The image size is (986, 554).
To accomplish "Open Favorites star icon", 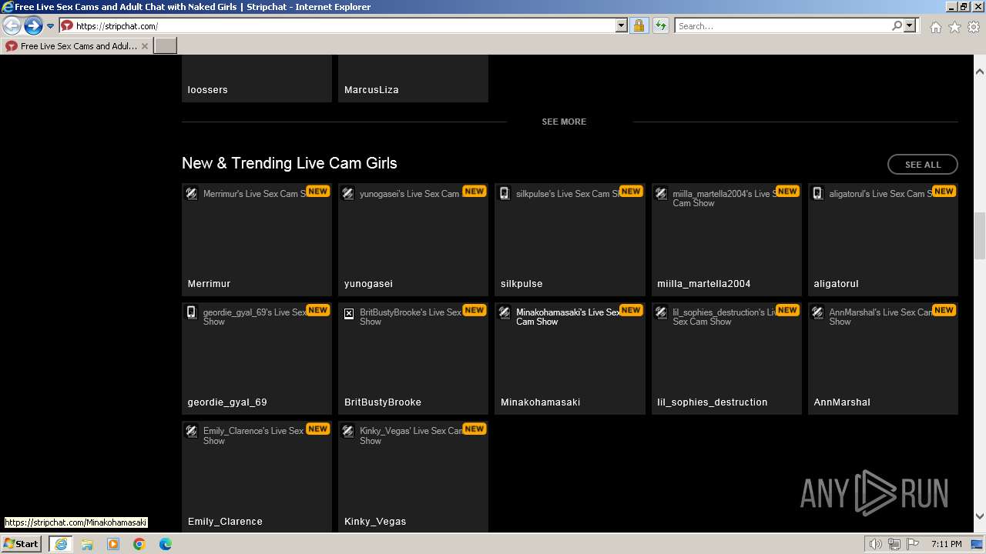I will [x=954, y=27].
